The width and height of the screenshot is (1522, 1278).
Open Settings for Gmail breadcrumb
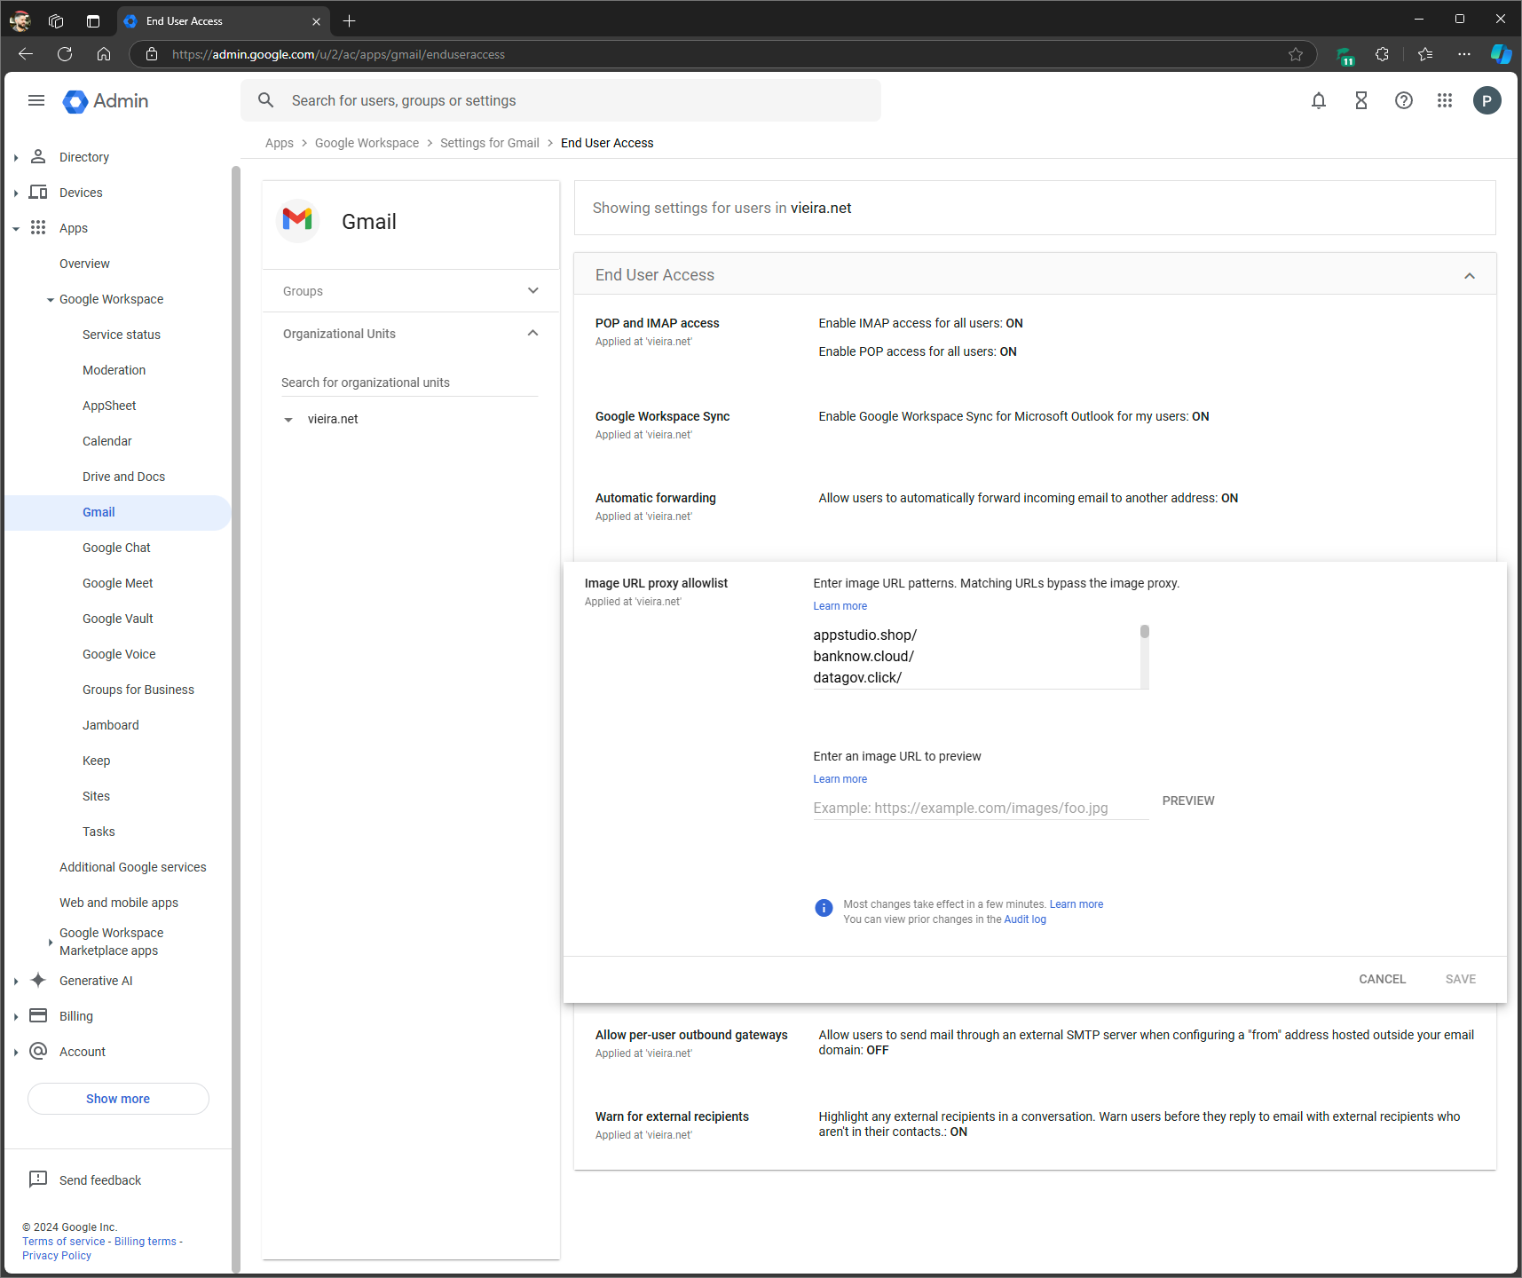point(490,143)
